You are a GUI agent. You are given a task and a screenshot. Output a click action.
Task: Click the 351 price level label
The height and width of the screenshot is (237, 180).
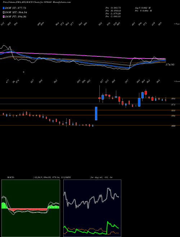(x=173, y=111)
